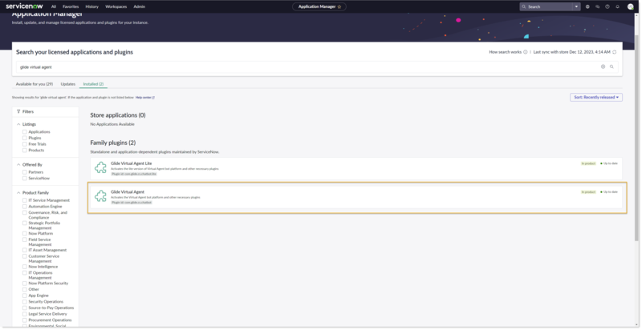The image size is (642, 330).
Task: Open Glide Virtual Agent plugin title
Action: (128, 192)
